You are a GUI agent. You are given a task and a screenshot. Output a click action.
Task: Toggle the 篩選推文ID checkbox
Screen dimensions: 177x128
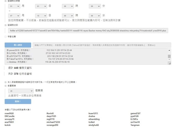click(6, 25)
